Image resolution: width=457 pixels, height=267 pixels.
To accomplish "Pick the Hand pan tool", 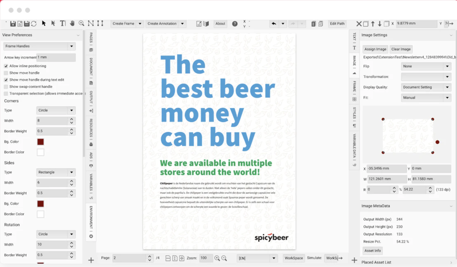I will (72, 23).
